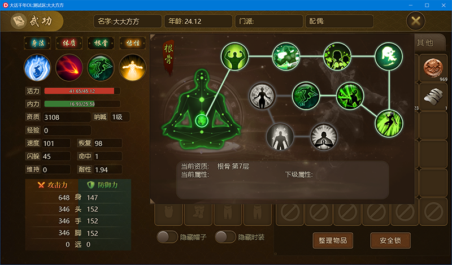Click the grey compass woman skill node
This screenshot has width=452, height=265.
(x=262, y=96)
